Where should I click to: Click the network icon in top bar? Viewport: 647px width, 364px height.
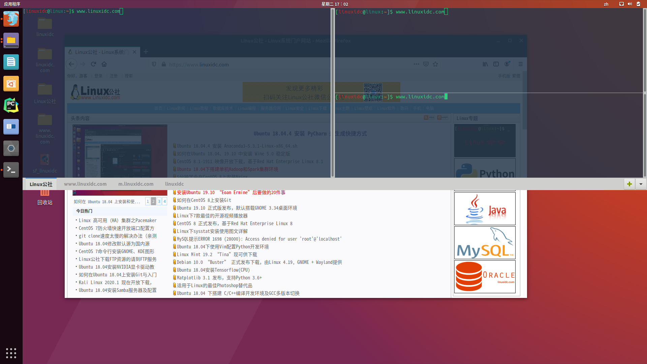click(x=621, y=4)
